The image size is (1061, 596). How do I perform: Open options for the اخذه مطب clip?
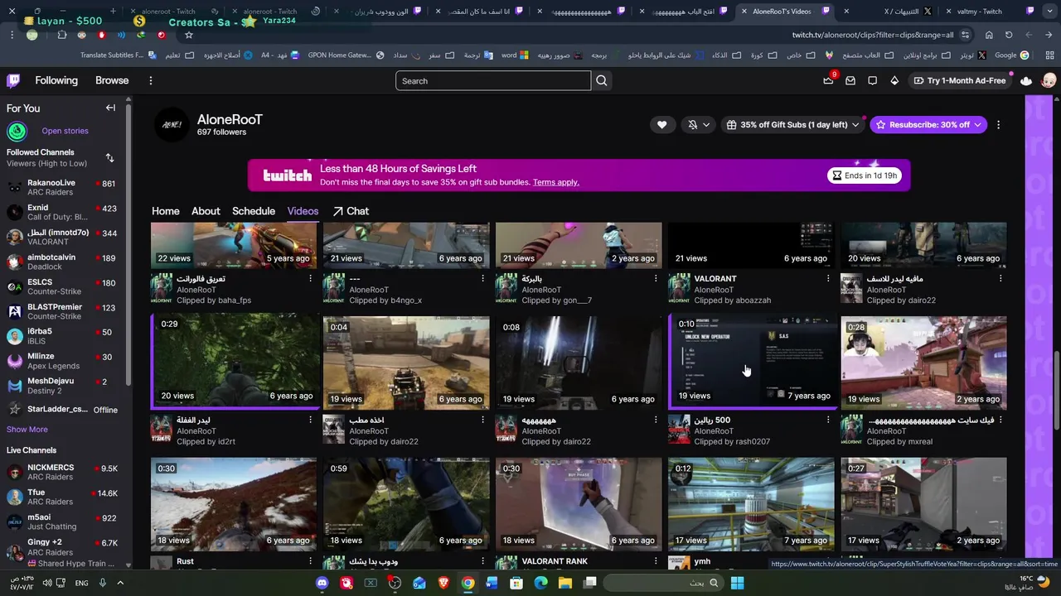point(482,421)
